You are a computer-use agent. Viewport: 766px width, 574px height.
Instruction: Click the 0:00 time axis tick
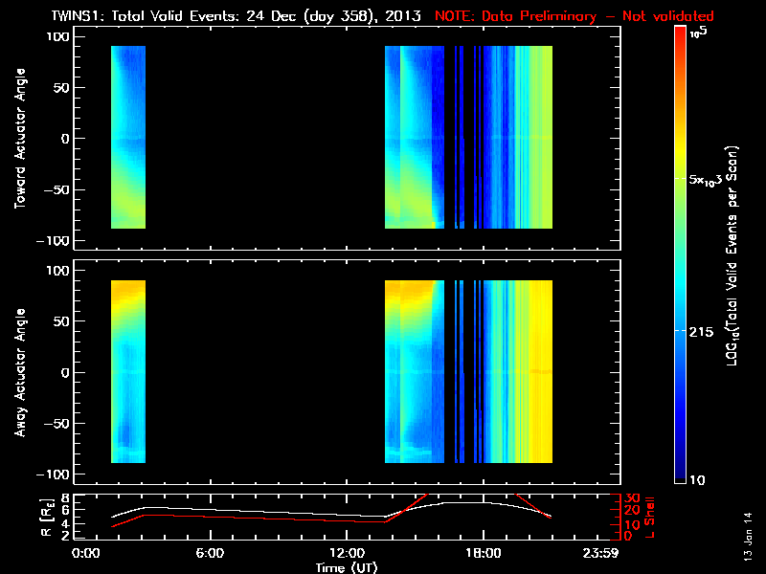click(86, 553)
